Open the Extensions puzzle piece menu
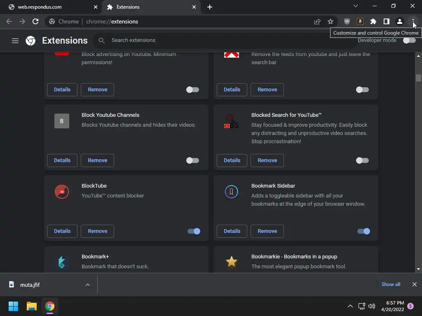422x316 pixels. (x=373, y=21)
